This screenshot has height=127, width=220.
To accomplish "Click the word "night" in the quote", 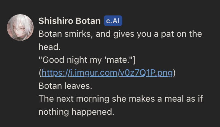I will click(x=77, y=60).
